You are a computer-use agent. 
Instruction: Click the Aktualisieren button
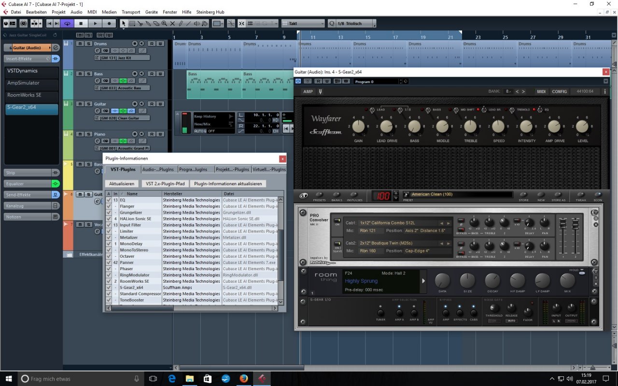coord(122,184)
